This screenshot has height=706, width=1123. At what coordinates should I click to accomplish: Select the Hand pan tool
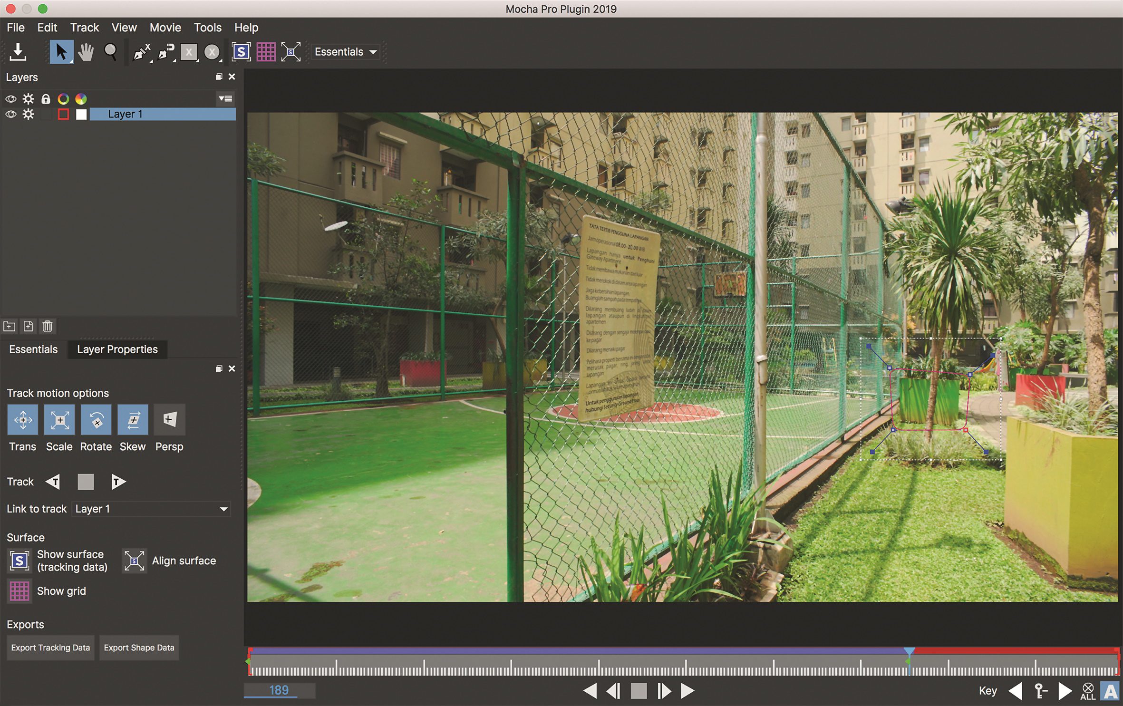pos(86,51)
